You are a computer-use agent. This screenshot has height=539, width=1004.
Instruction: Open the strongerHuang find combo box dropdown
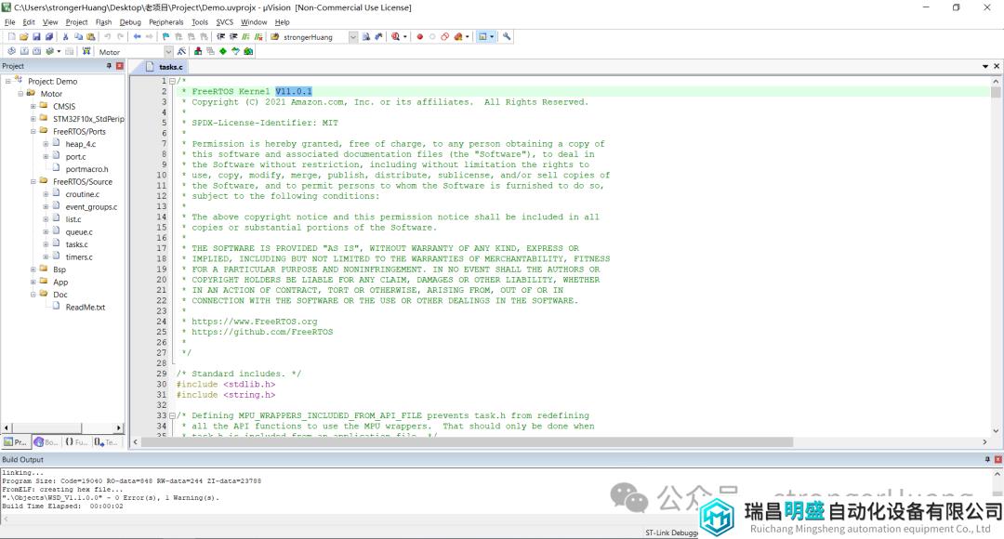click(x=353, y=37)
